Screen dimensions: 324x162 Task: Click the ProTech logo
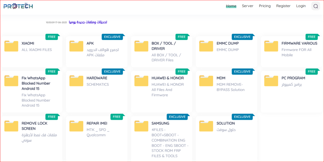click(x=18, y=6)
